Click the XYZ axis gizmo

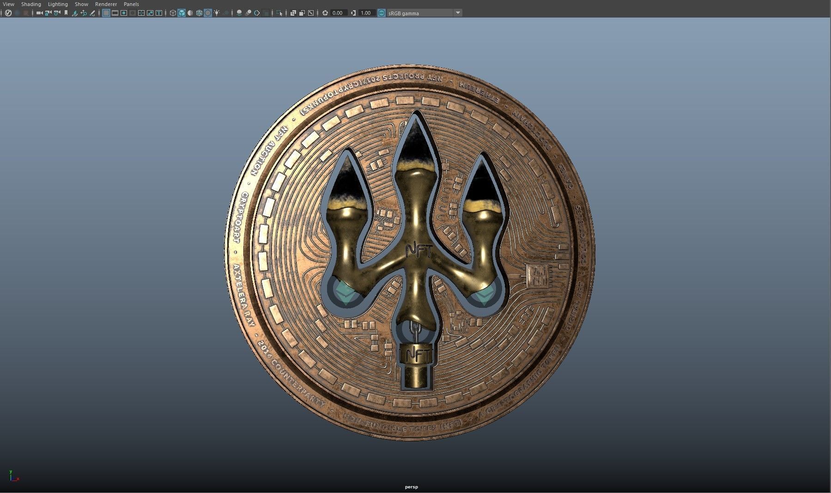coord(13,476)
